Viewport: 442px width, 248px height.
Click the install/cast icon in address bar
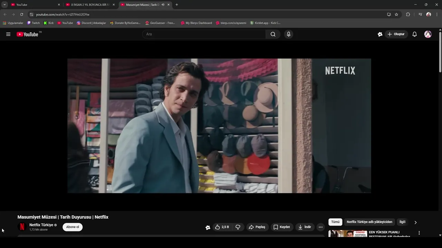(x=389, y=14)
